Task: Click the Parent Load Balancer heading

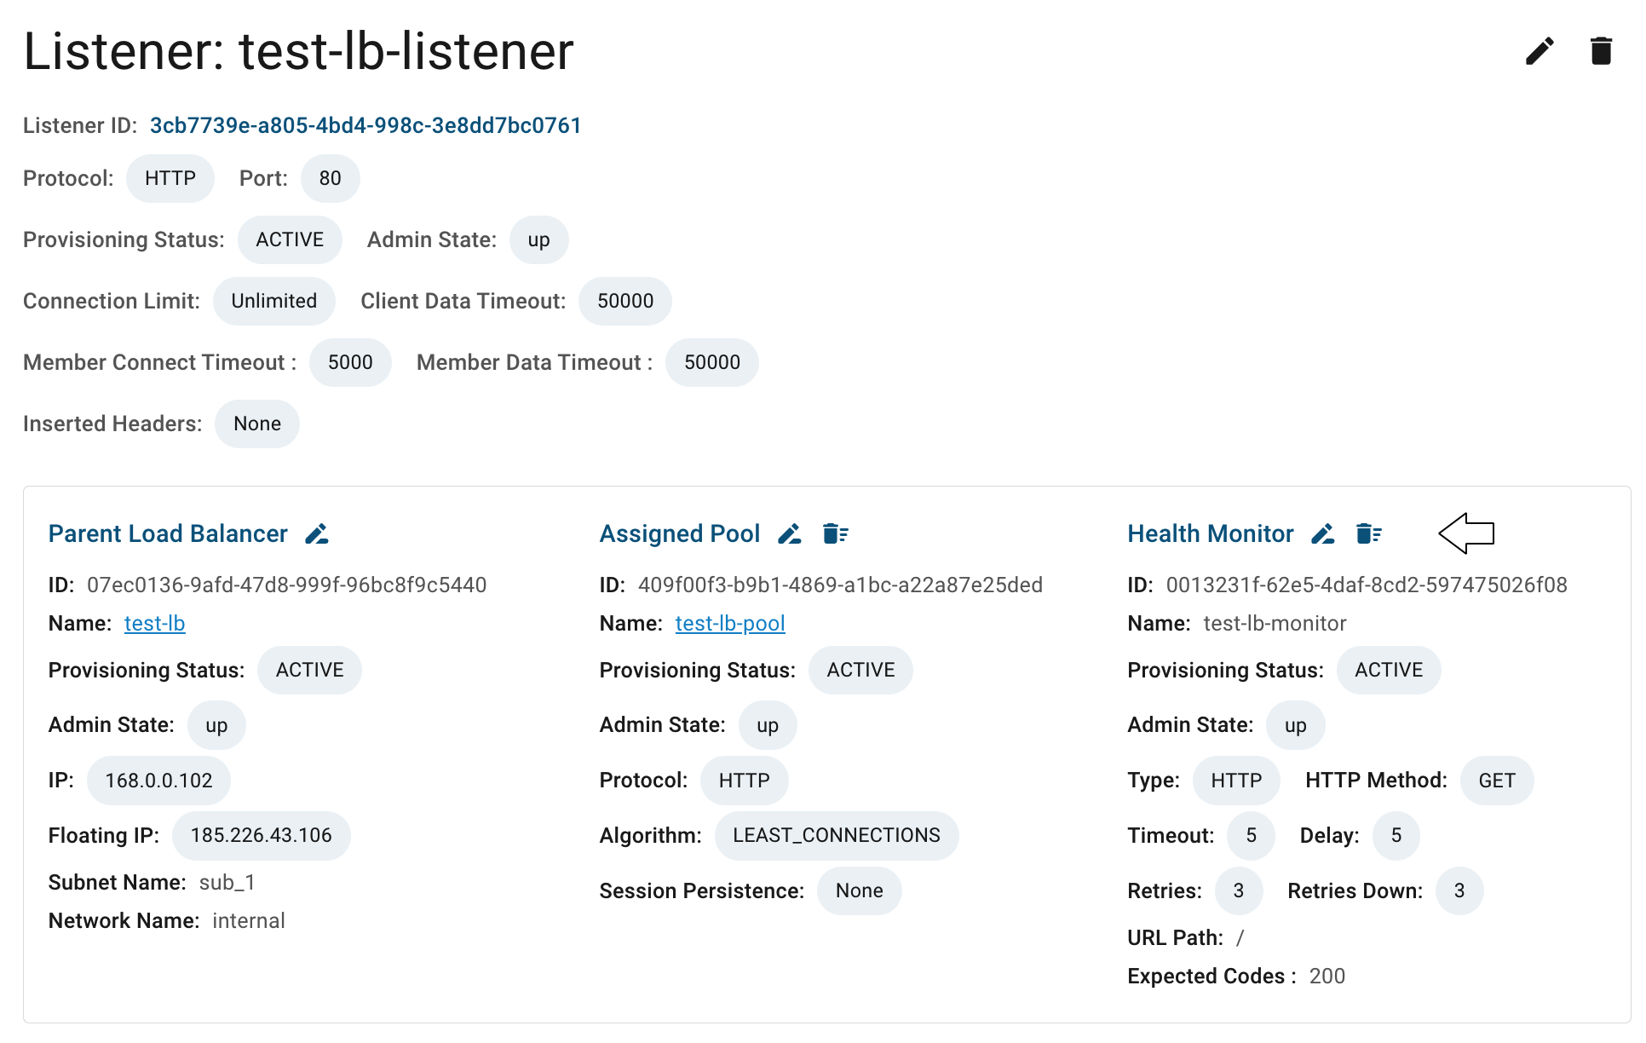Action: 168,534
